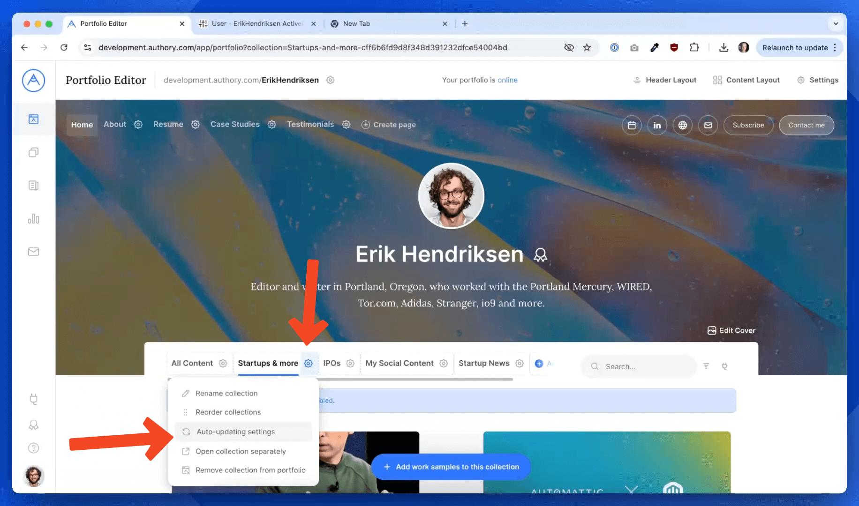859x506 pixels.
Task: Click Create page in the navigation
Action: [x=389, y=125]
